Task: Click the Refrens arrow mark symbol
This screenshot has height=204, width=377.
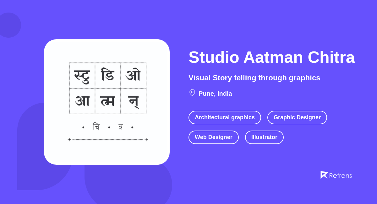Action: point(324,175)
